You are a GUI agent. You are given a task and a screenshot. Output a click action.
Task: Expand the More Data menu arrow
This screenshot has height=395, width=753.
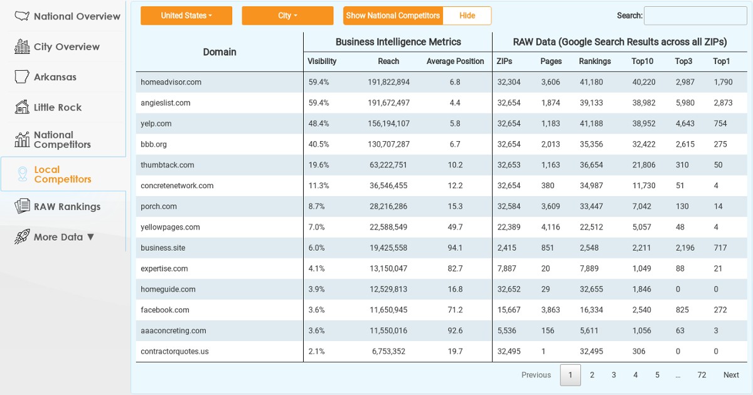click(x=90, y=237)
